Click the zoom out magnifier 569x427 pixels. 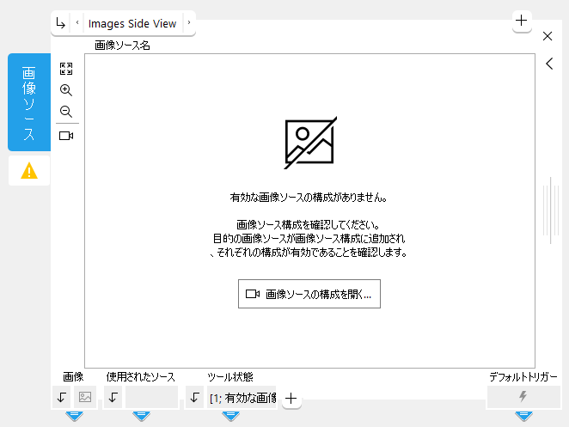pyautogui.click(x=66, y=113)
